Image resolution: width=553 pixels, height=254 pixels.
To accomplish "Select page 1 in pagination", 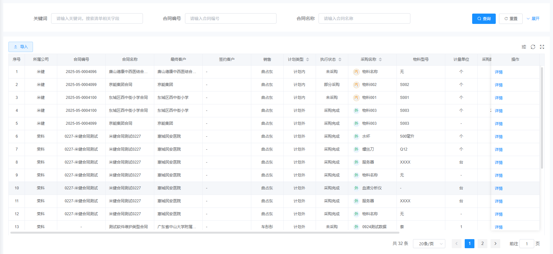I will [469, 244].
